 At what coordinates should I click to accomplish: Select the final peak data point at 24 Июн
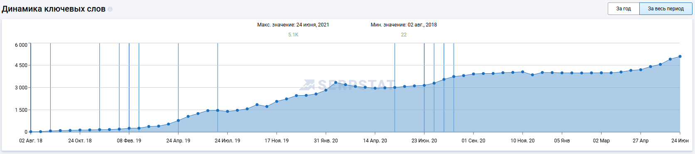[x=680, y=56]
